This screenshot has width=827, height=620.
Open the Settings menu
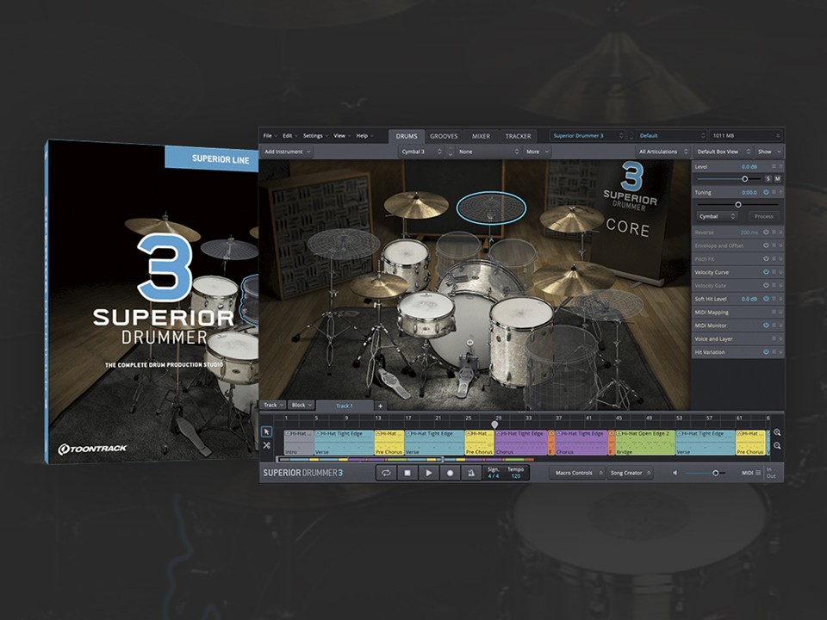tap(315, 135)
